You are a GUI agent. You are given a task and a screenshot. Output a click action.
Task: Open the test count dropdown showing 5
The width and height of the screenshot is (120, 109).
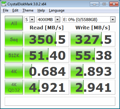point(30,20)
